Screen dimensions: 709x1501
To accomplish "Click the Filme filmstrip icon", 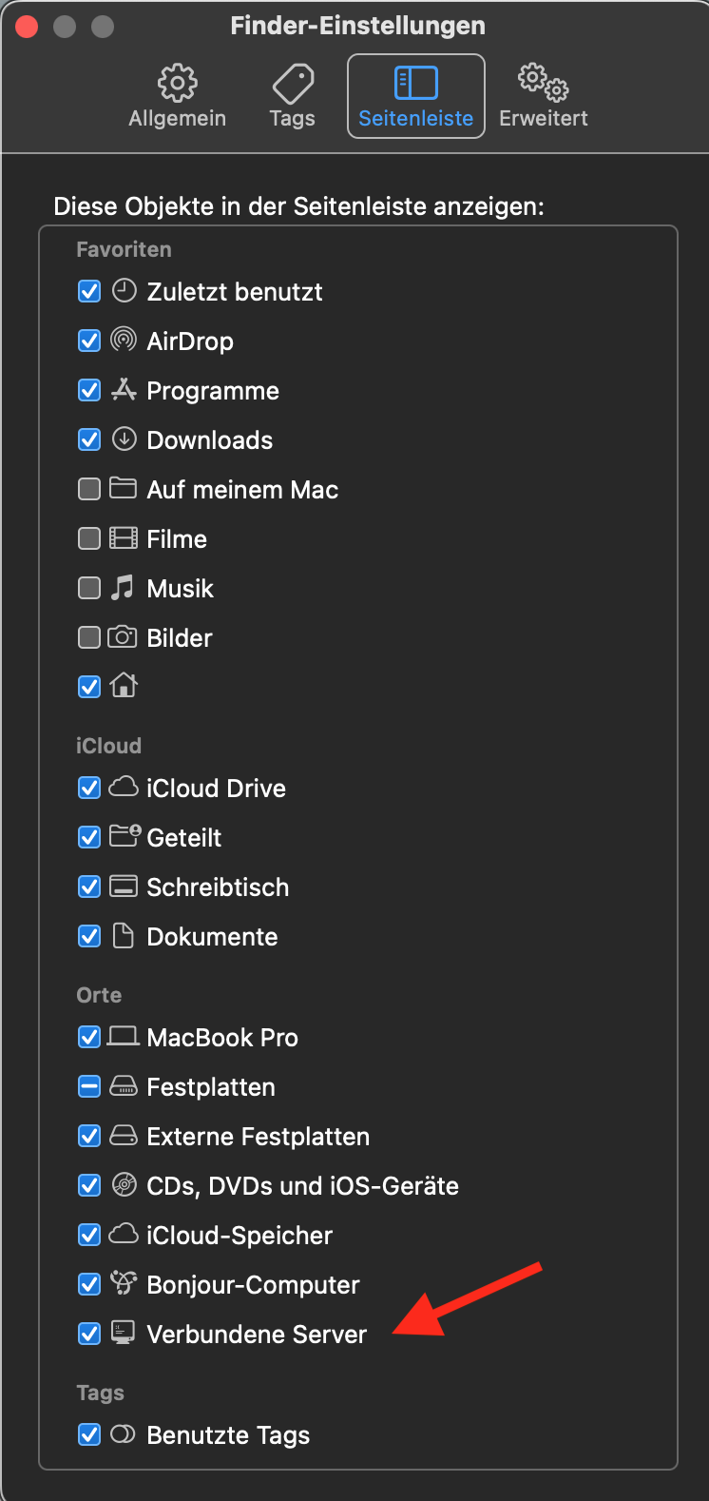I will coord(124,538).
